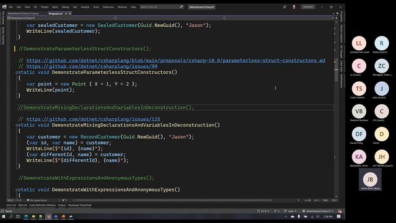This screenshot has height=223, width=396.
Task: Open the Developer PowerShell tab
Action: [x=80, y=205]
